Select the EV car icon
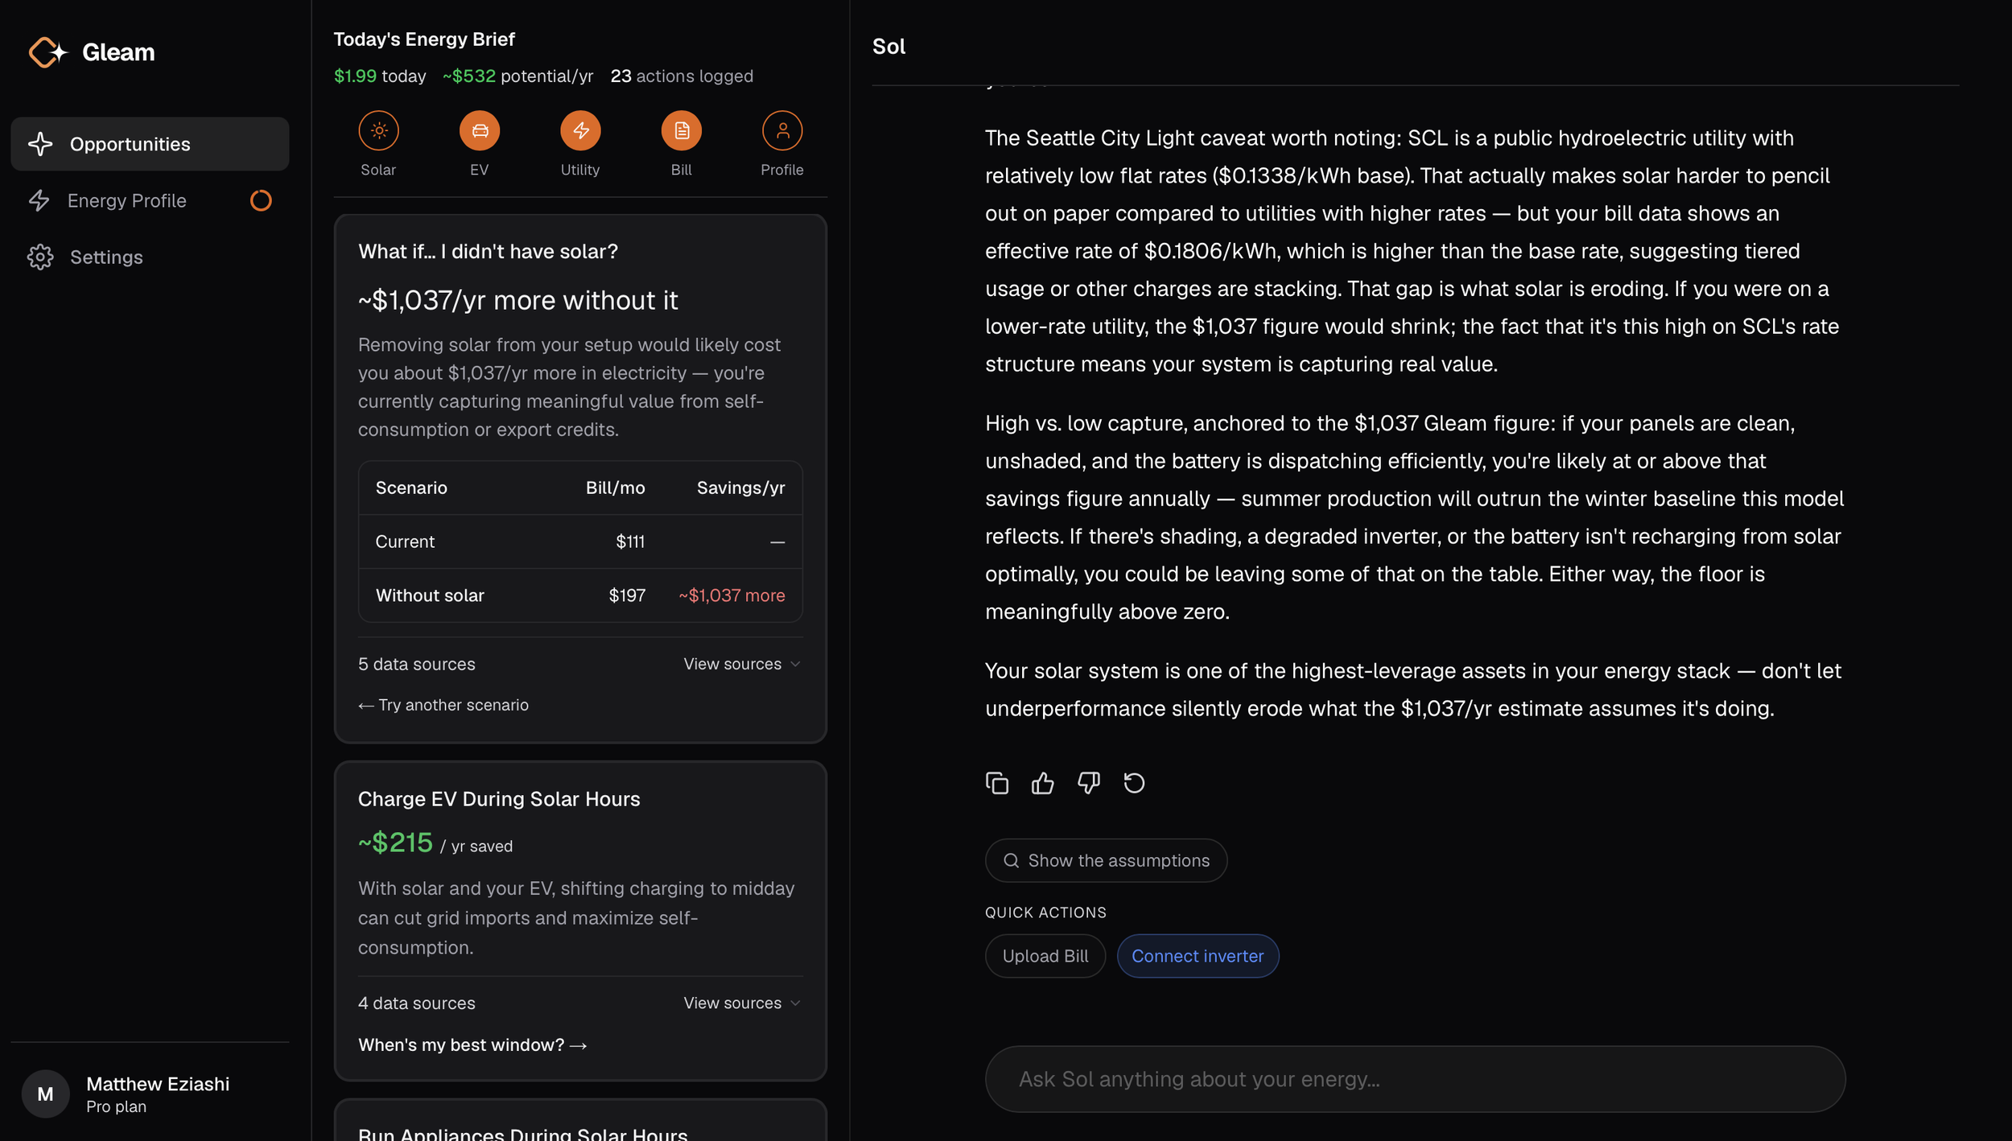 click(480, 130)
